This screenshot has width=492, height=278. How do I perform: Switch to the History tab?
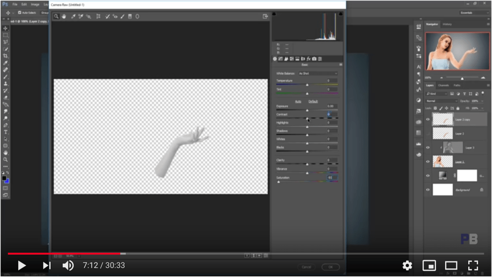pyautogui.click(x=447, y=24)
